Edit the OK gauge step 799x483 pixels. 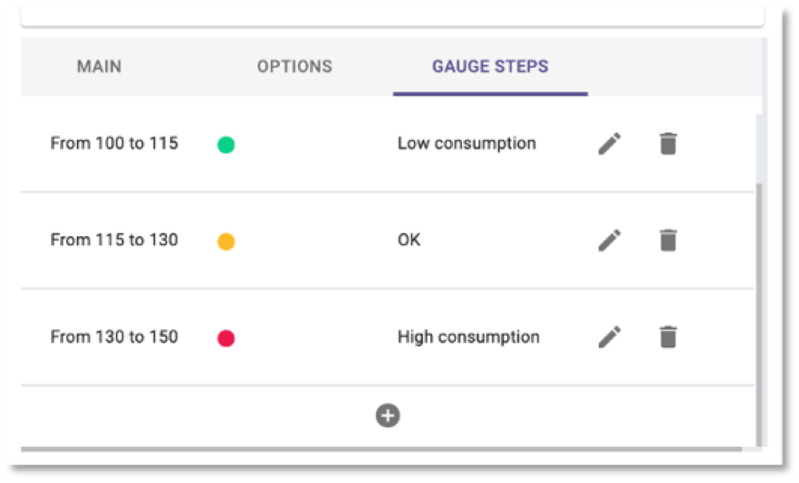pos(610,240)
